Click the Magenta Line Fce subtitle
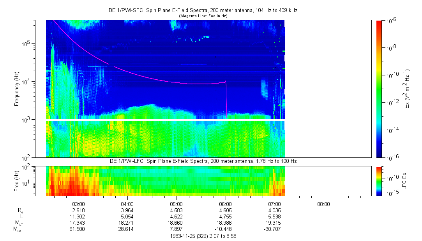The image size is (422, 241). (x=203, y=16)
